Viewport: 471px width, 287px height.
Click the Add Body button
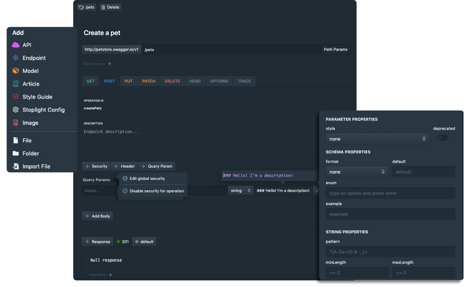click(x=97, y=216)
